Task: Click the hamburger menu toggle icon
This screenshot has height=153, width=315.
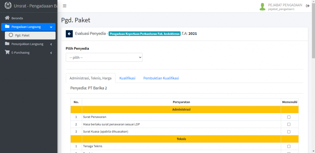Action: [65, 6]
